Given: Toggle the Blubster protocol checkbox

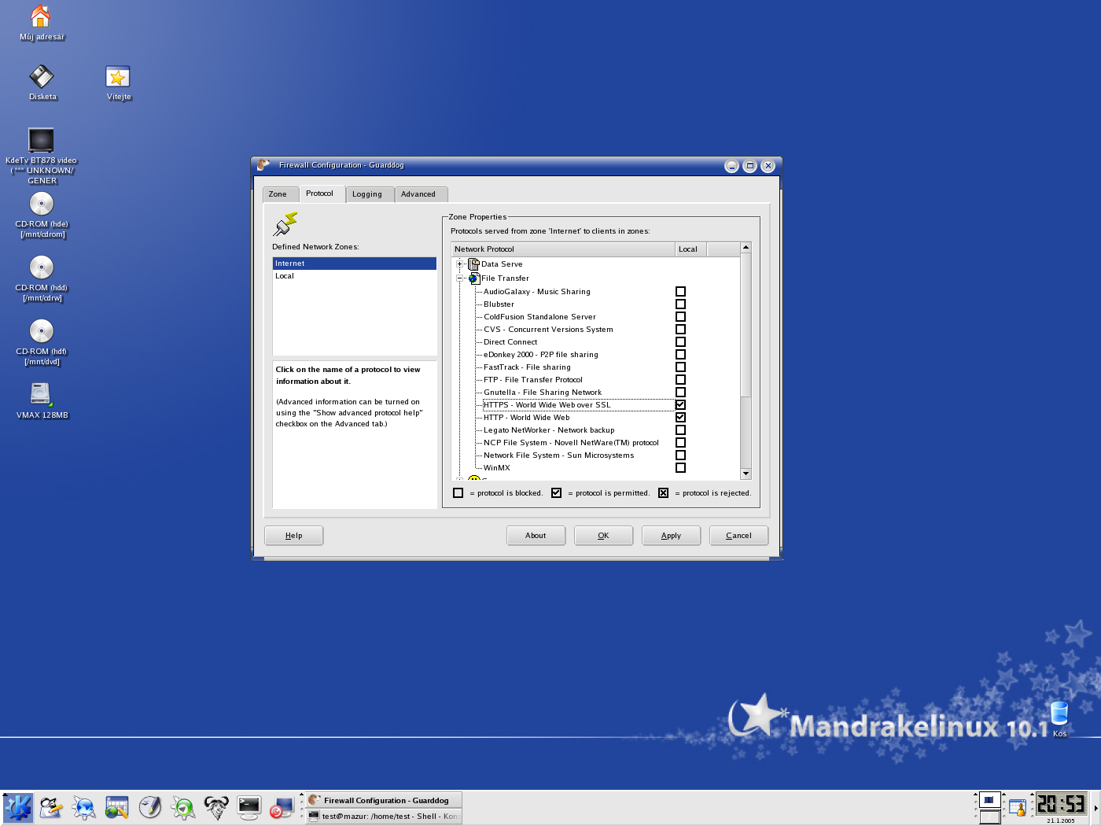Looking at the screenshot, I should (680, 304).
